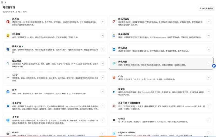216x137 pixels.
Task: Click the 连接器管理 page heading
Action: tap(9, 8)
